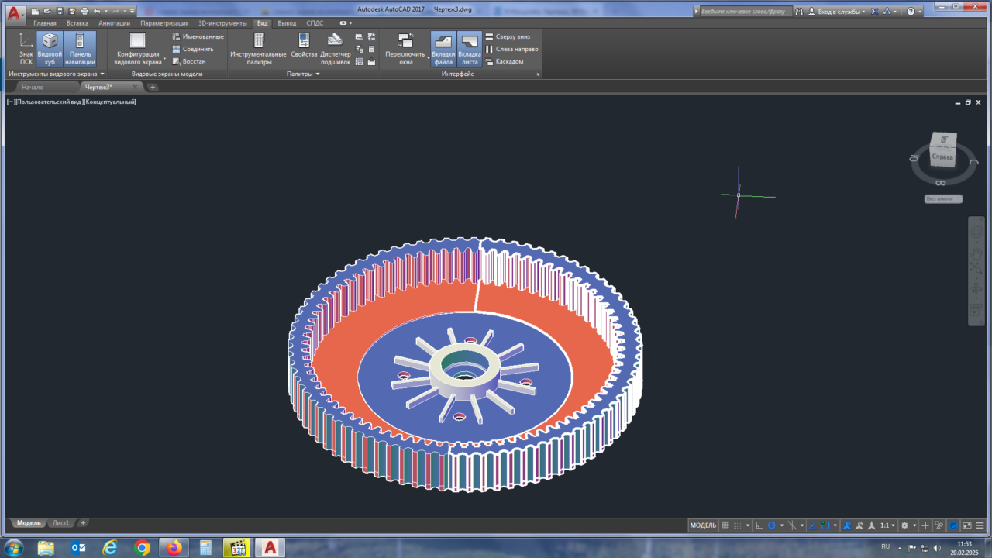Click Open file icon in quick access toolbar
The width and height of the screenshot is (992, 558).
point(48,11)
